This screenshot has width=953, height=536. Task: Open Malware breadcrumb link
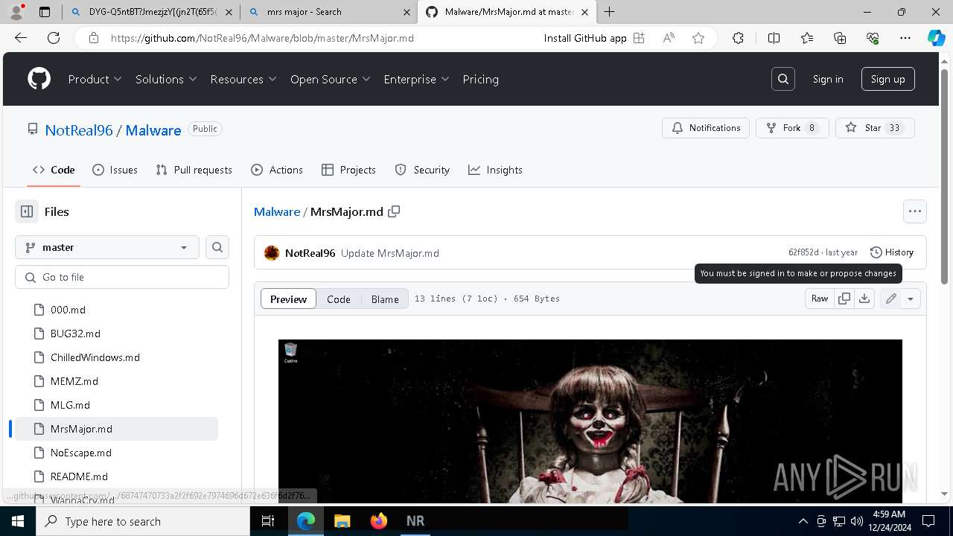pos(277,211)
